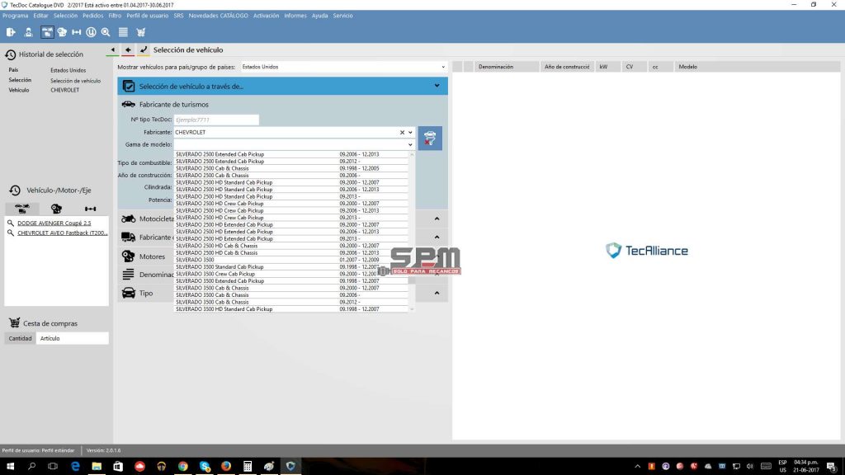Select SILVERADO 3500 Cab & Chassis 09.2012 -
The image size is (845, 475).
(x=291, y=302)
